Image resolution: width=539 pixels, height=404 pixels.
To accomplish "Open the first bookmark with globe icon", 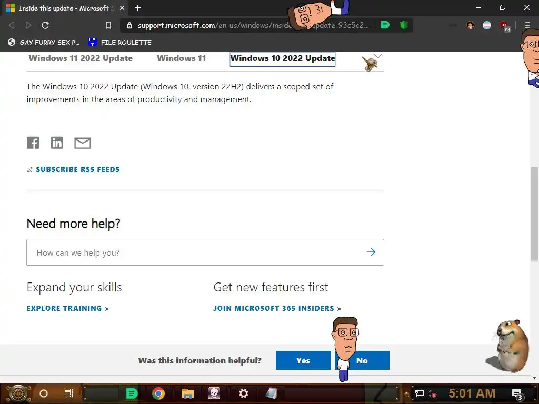I will pyautogui.click(x=44, y=42).
